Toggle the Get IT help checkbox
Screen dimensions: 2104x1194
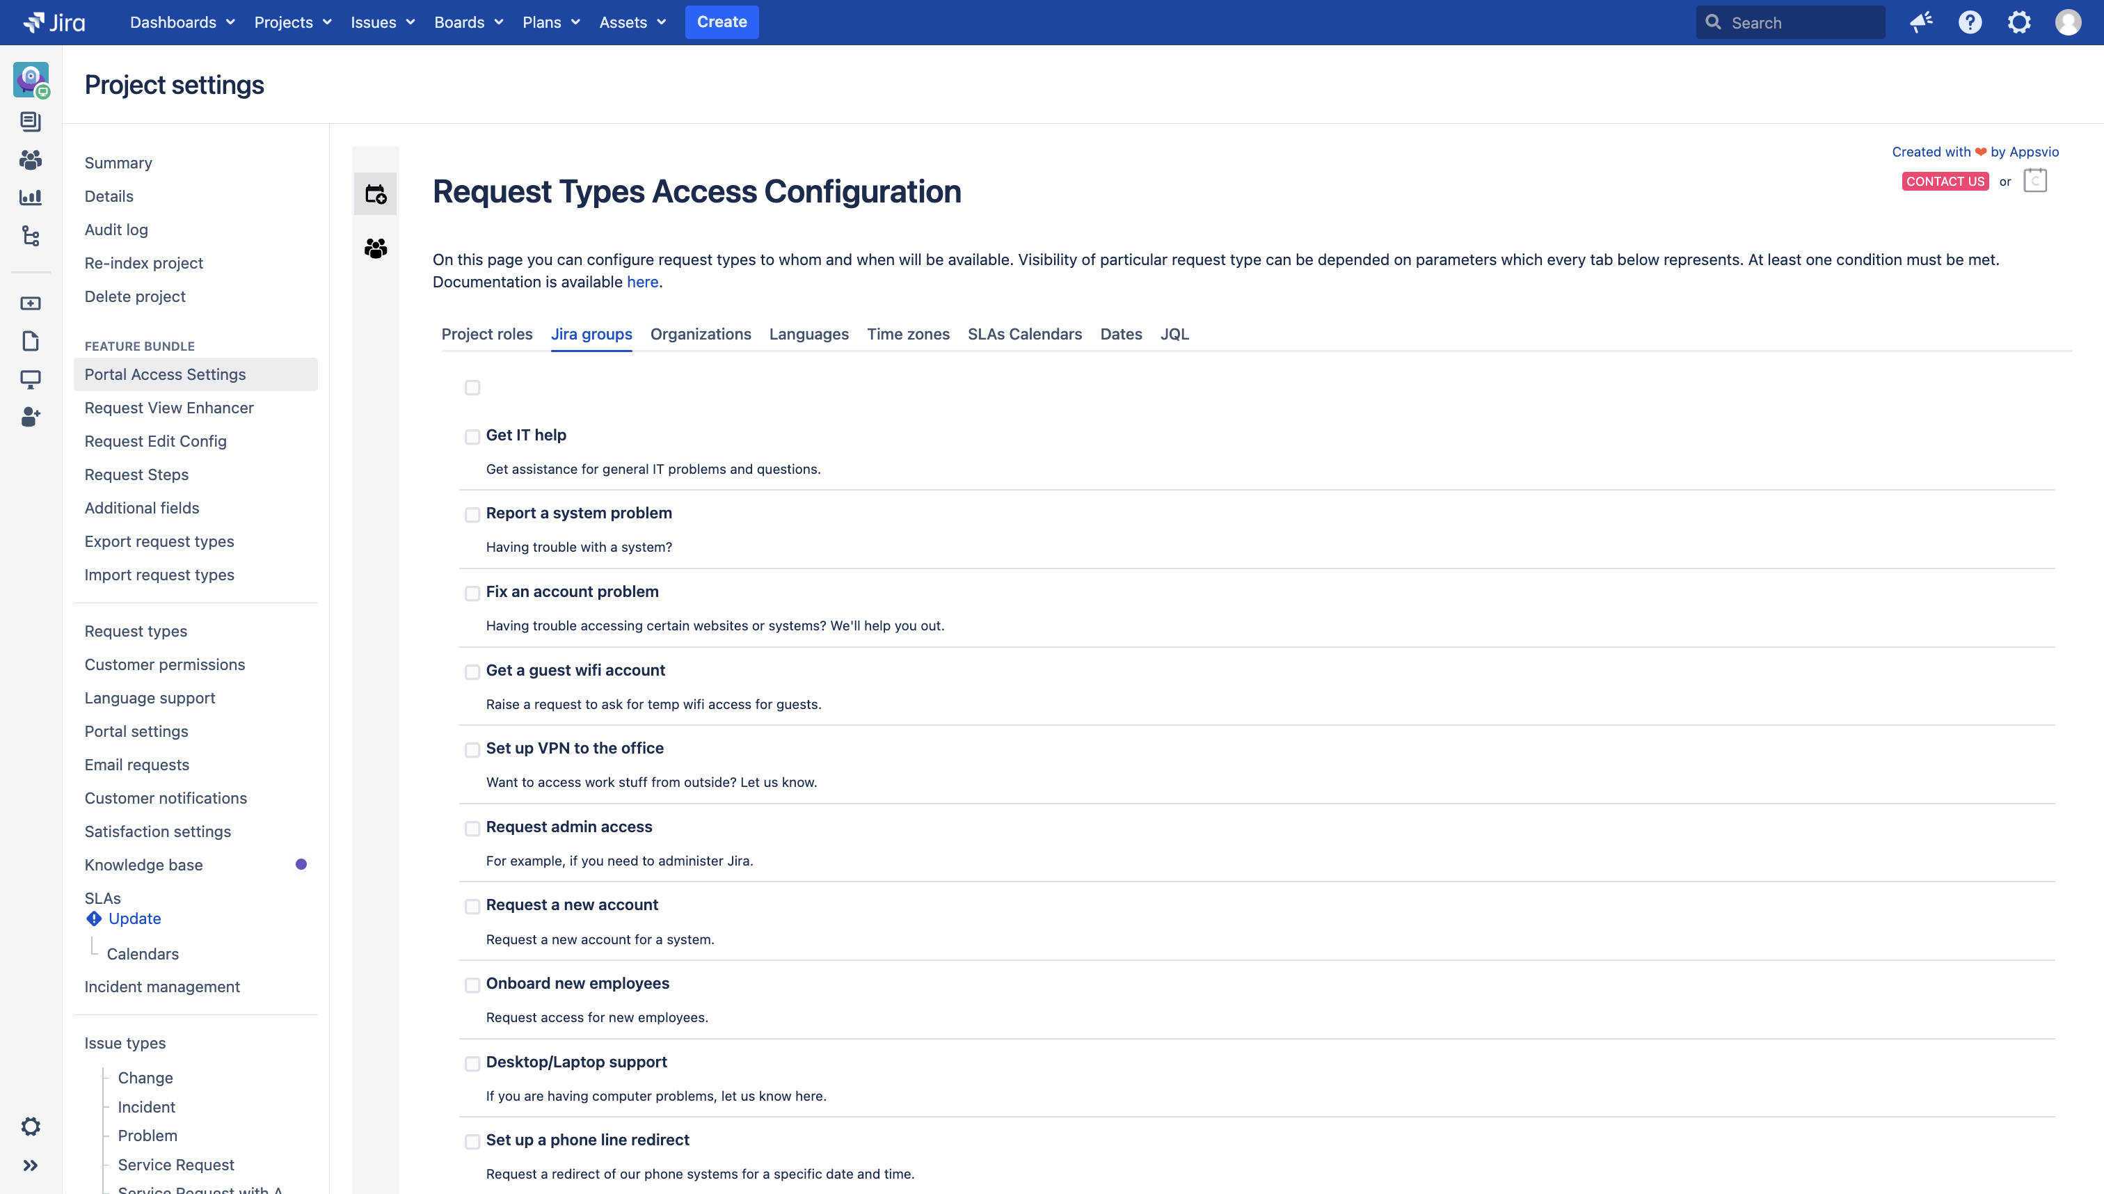(472, 436)
